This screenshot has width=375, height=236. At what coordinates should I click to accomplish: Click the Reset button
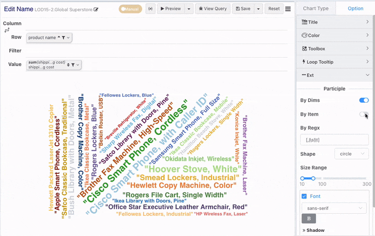pos(274,9)
